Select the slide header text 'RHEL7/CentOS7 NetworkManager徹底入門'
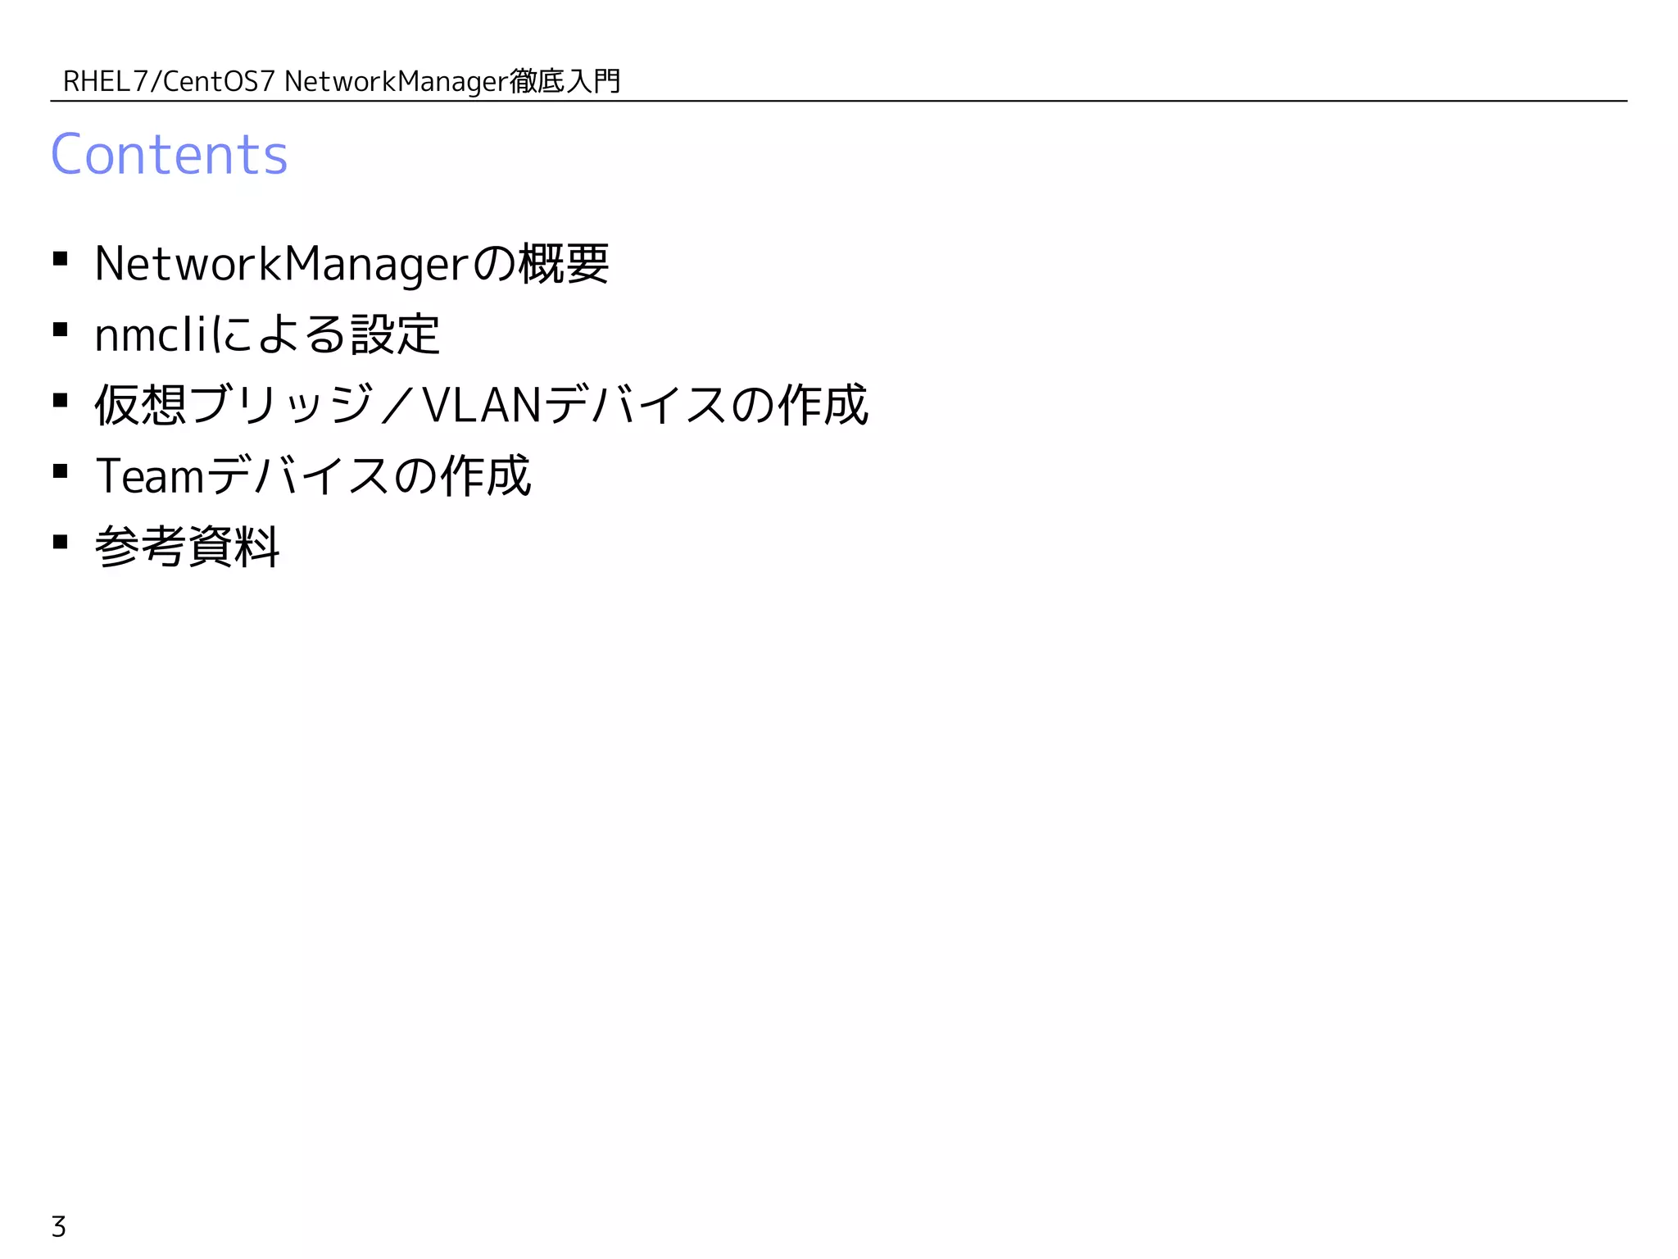 tap(342, 81)
